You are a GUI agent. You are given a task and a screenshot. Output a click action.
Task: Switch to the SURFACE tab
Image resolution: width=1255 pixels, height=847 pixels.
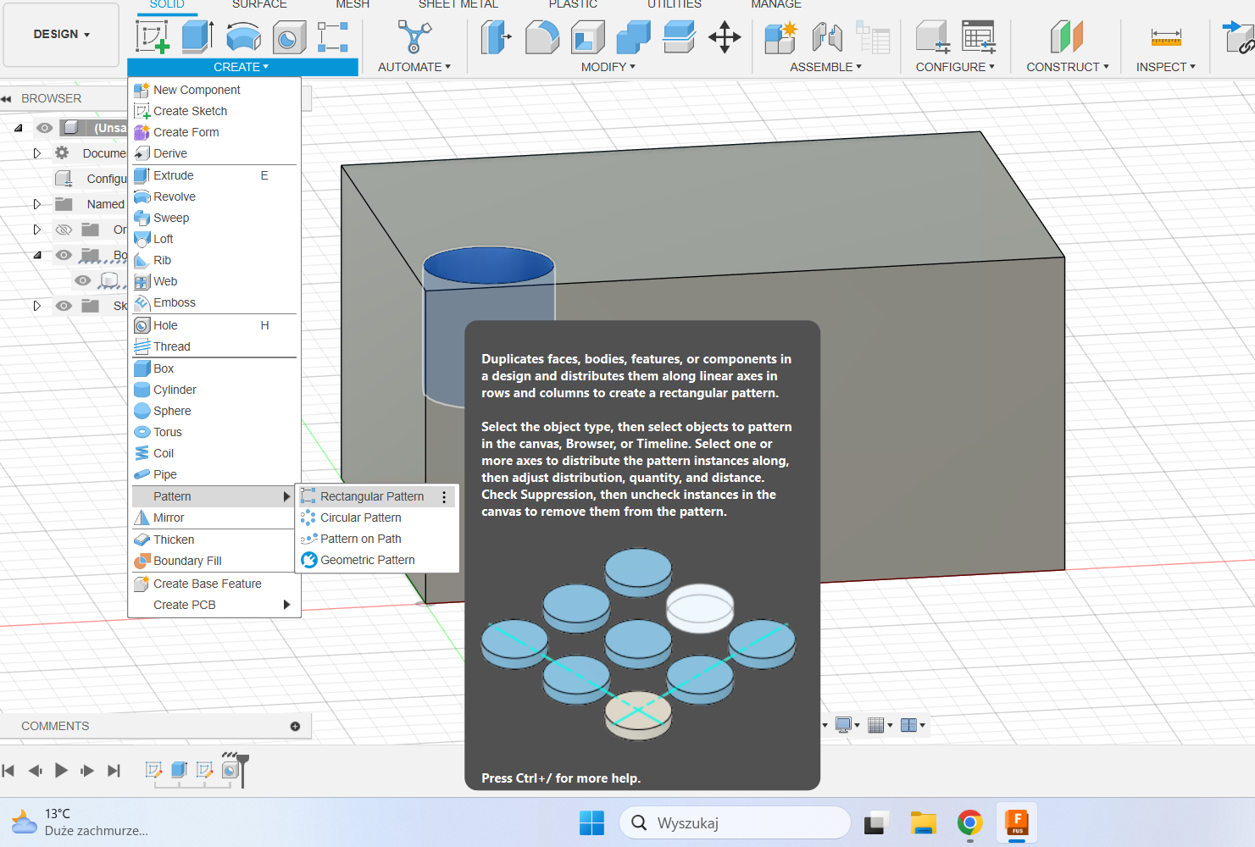tap(259, 5)
